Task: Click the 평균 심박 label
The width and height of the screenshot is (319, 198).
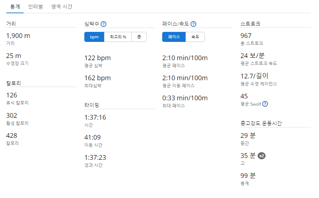Action: [93, 66]
